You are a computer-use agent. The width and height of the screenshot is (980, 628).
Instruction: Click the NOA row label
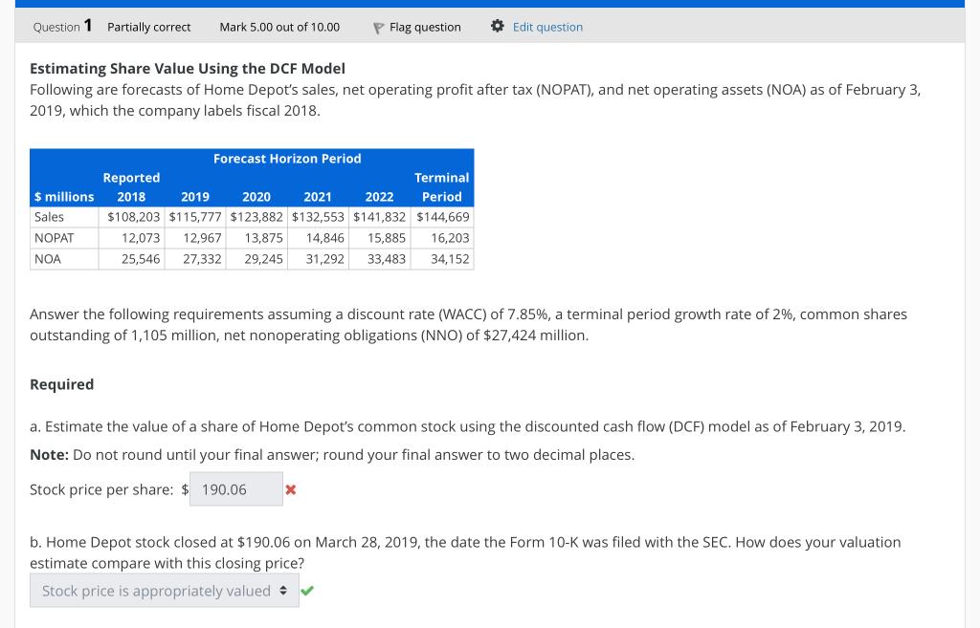pos(48,259)
